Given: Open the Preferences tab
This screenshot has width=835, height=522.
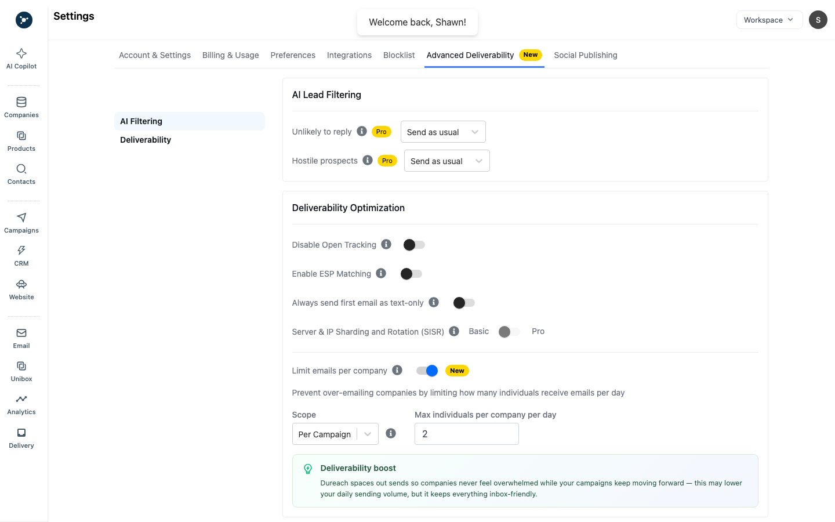Looking at the screenshot, I should [293, 55].
